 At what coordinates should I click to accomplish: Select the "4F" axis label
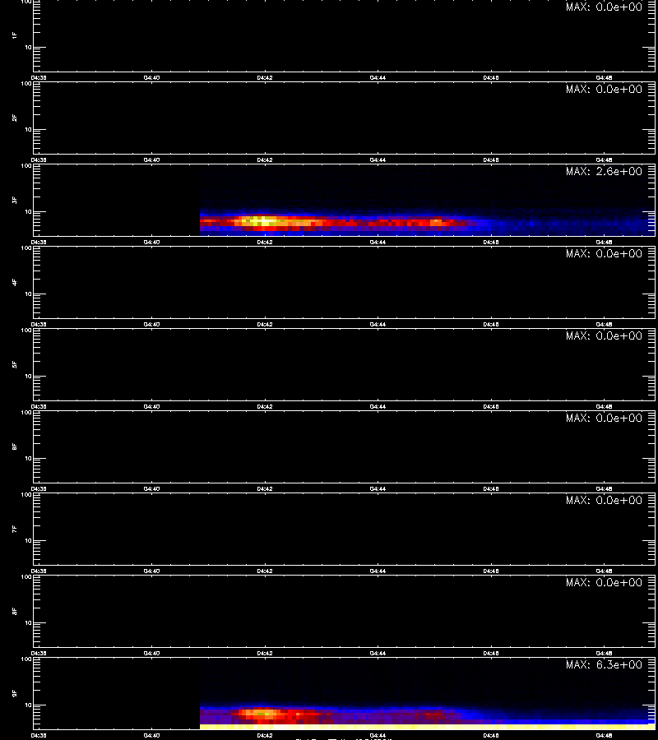[15, 282]
